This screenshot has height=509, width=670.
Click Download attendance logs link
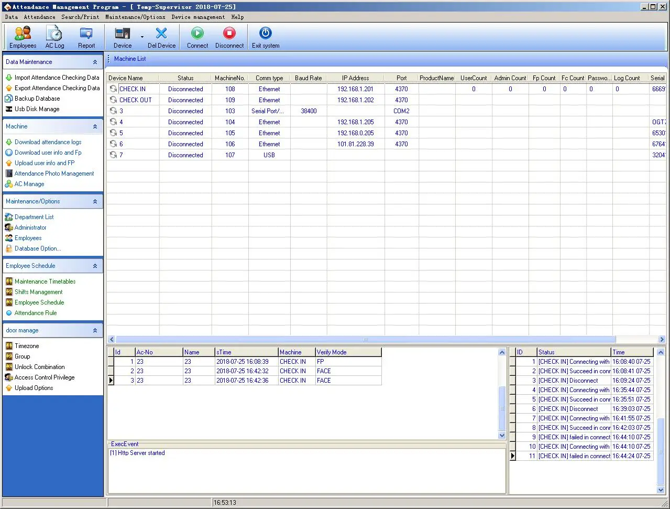[x=48, y=142]
